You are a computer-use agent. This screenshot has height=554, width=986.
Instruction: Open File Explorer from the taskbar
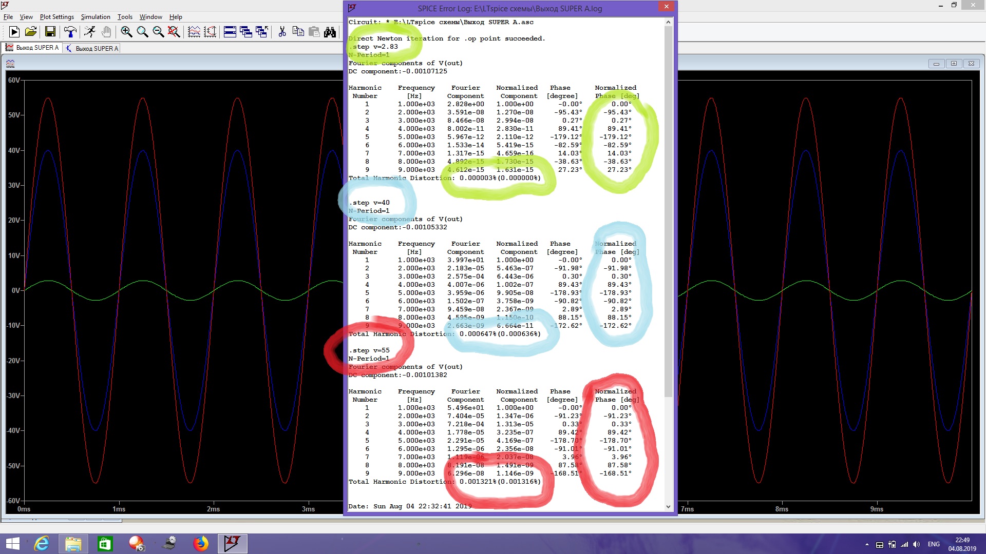coord(73,544)
